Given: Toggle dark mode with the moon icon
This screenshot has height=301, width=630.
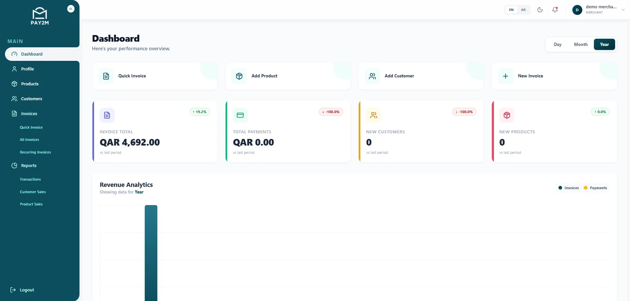Looking at the screenshot, I should (x=540, y=10).
